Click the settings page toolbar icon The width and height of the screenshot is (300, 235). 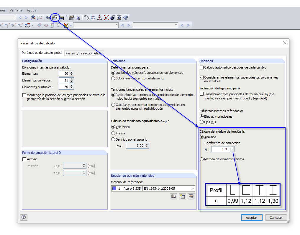pos(119,18)
